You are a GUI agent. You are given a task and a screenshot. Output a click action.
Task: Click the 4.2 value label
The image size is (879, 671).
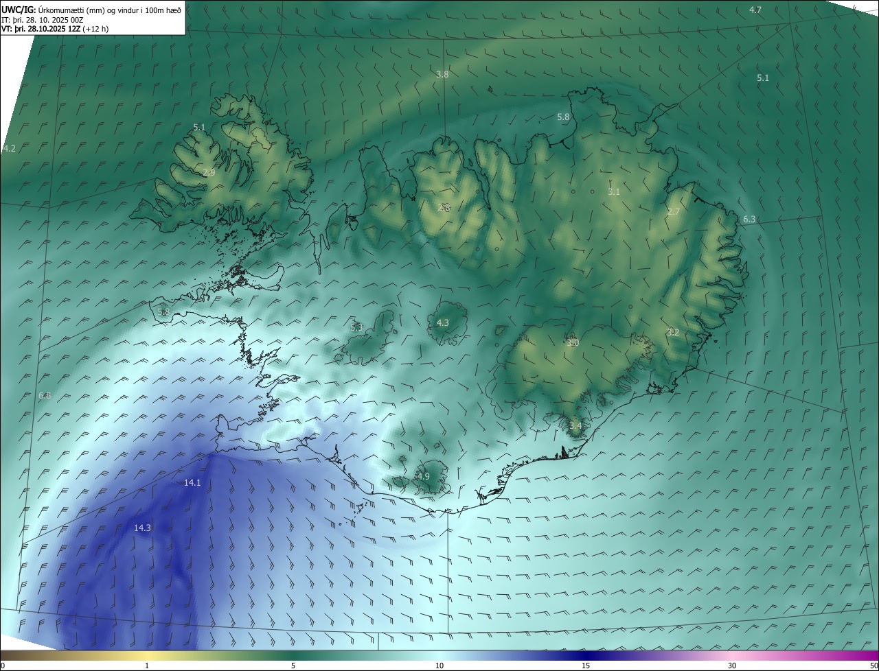9,148
